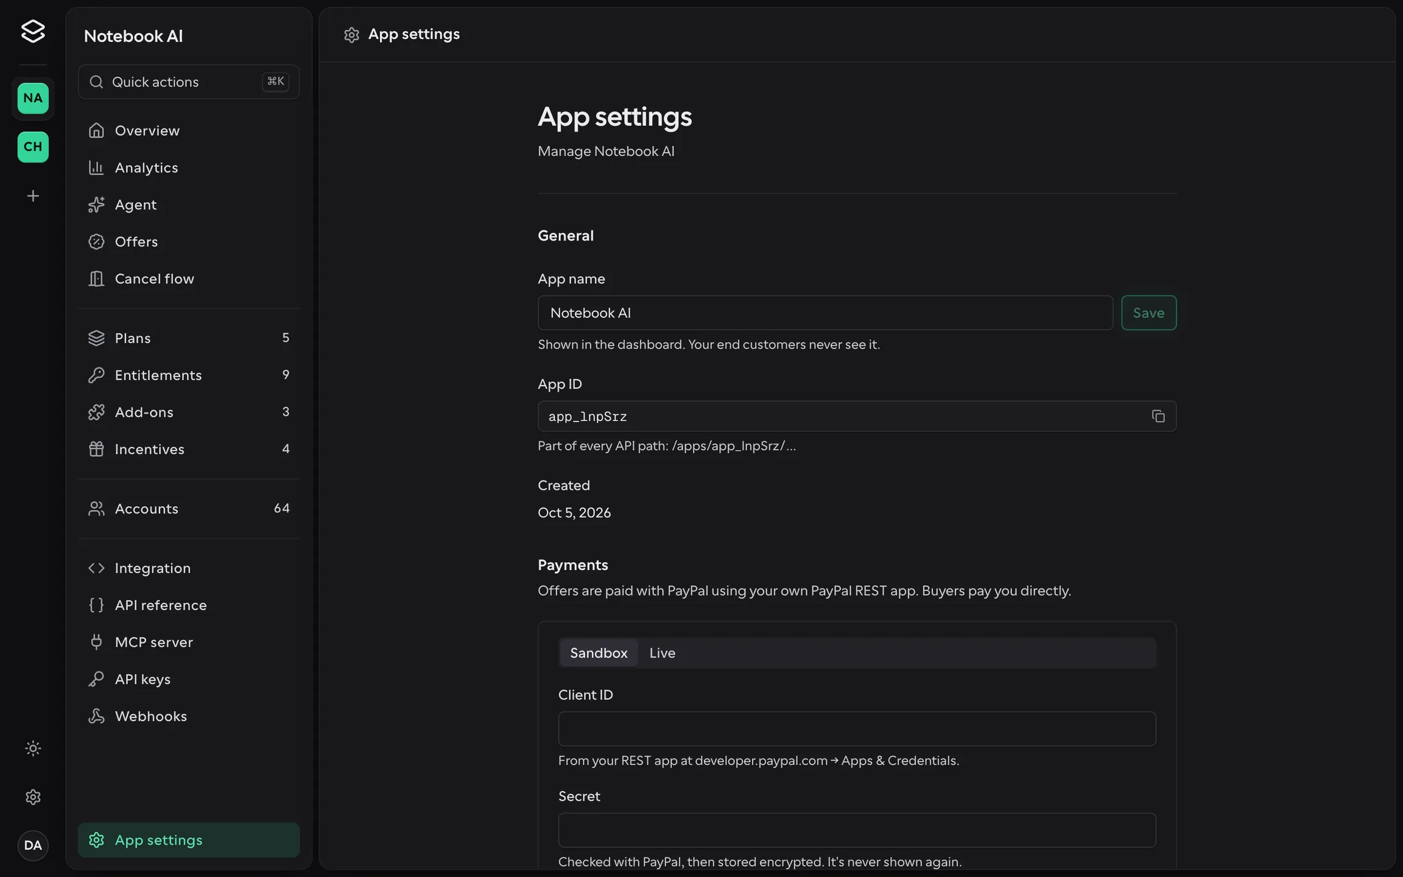Open the Plans list

click(x=189, y=338)
